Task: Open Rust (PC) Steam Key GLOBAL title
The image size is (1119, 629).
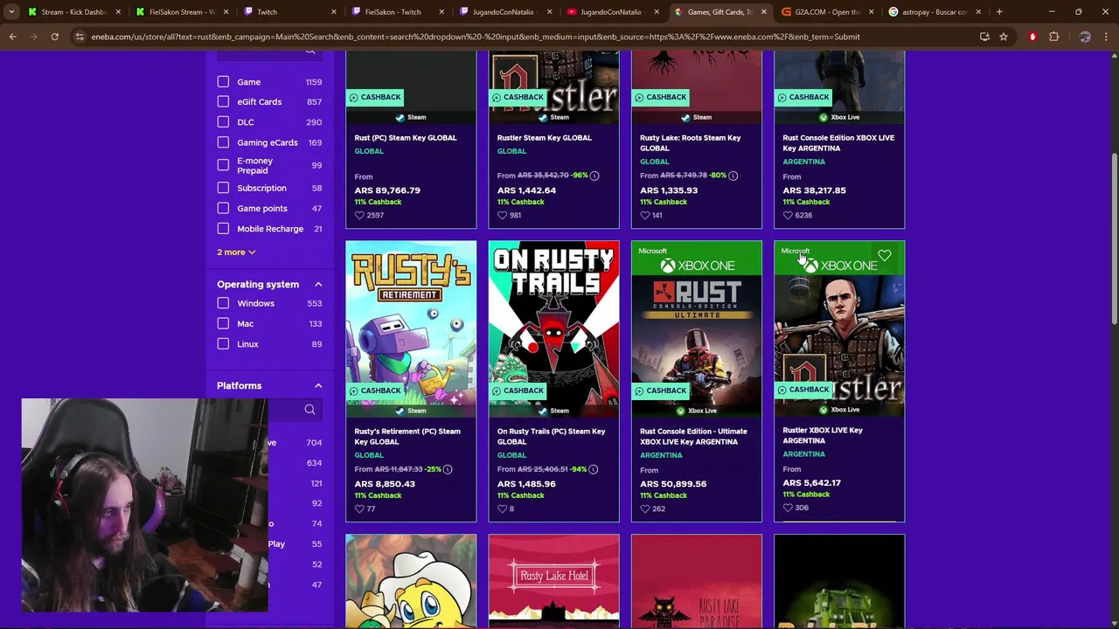Action: (x=405, y=138)
